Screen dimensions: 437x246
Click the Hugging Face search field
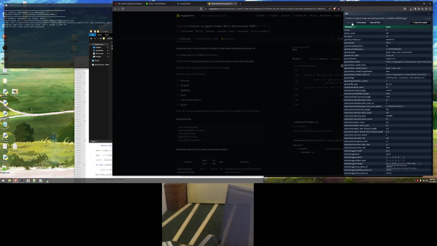225,16
